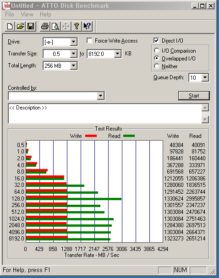This screenshot has height=278, width=219.
Task: Click the New document toolbar icon
Action: click(10, 27)
